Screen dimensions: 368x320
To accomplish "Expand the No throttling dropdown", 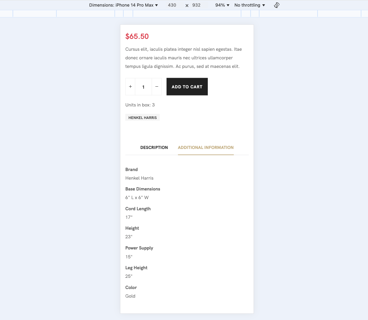I will (250, 5).
